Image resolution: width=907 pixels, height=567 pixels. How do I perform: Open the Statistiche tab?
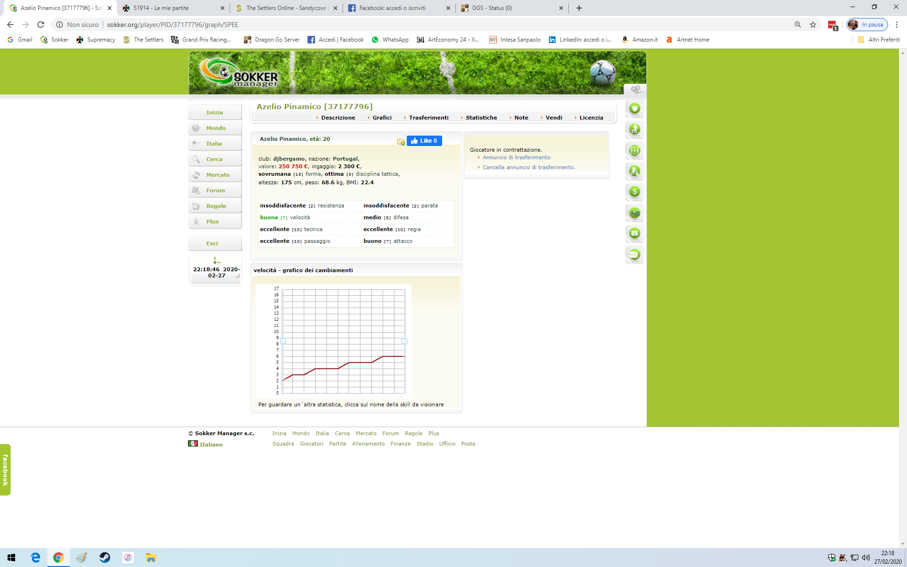(481, 118)
